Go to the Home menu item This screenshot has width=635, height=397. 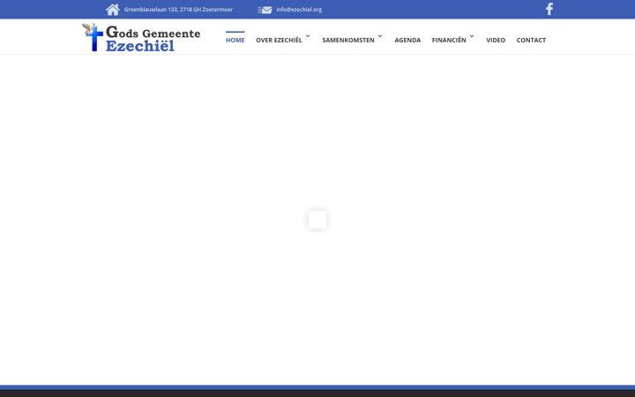tap(235, 40)
